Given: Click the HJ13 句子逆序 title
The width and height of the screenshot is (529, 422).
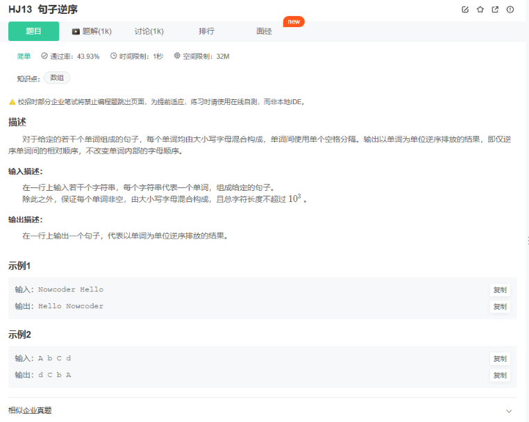Looking at the screenshot, I should point(43,10).
